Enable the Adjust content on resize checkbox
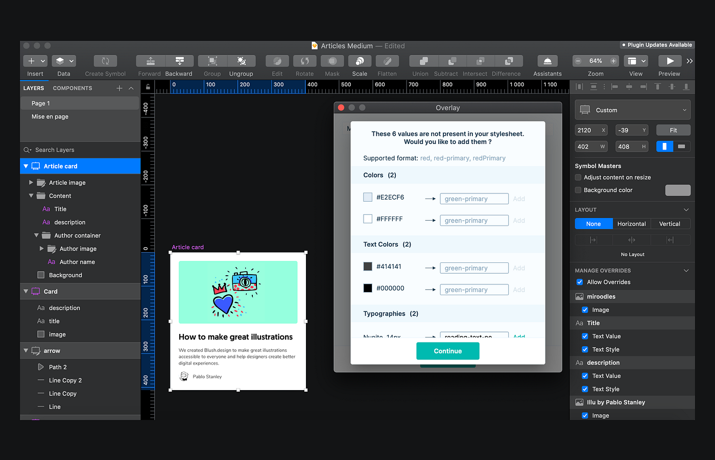 click(578, 177)
